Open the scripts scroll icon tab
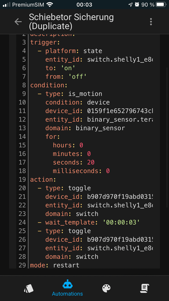The width and height of the screenshot is (169, 301). coord(145,288)
